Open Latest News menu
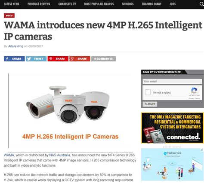 [12, 4]
